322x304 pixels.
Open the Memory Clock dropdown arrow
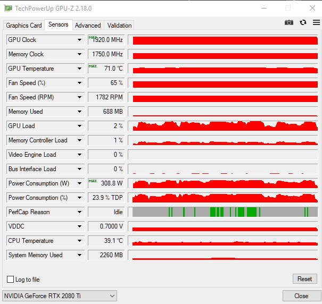coord(79,54)
